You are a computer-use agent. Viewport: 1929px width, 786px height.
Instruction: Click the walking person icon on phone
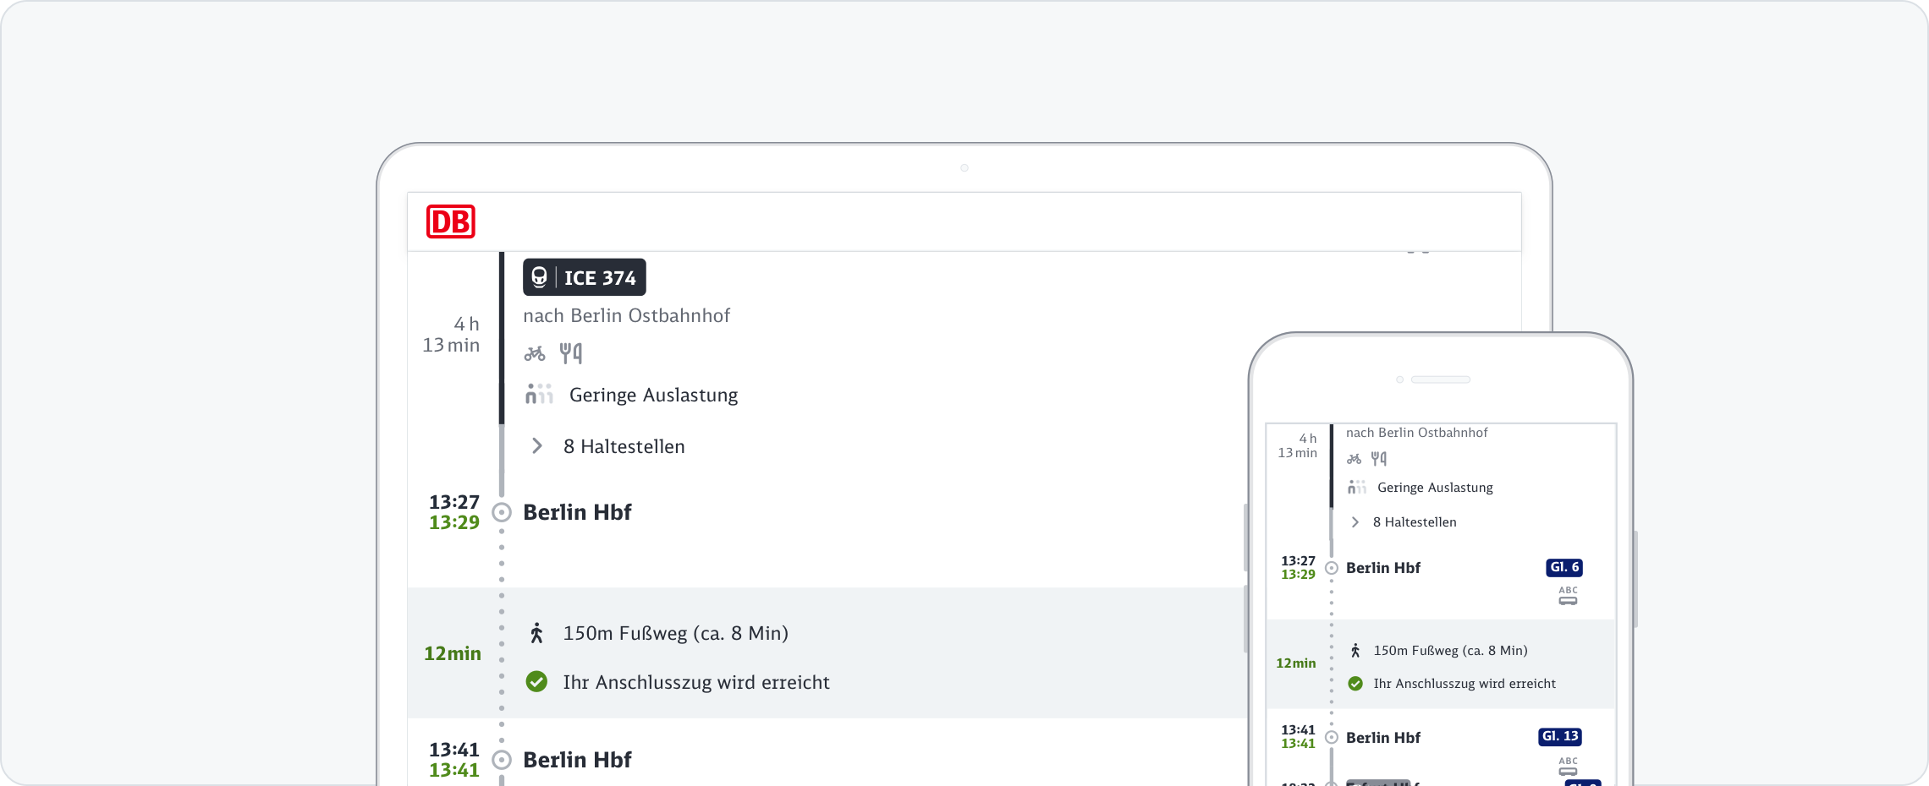coord(1355,650)
